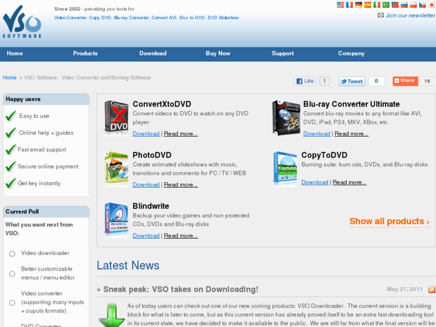Read more about PhotoDVD
Viewport: 436px width, 327px height.
click(x=181, y=185)
